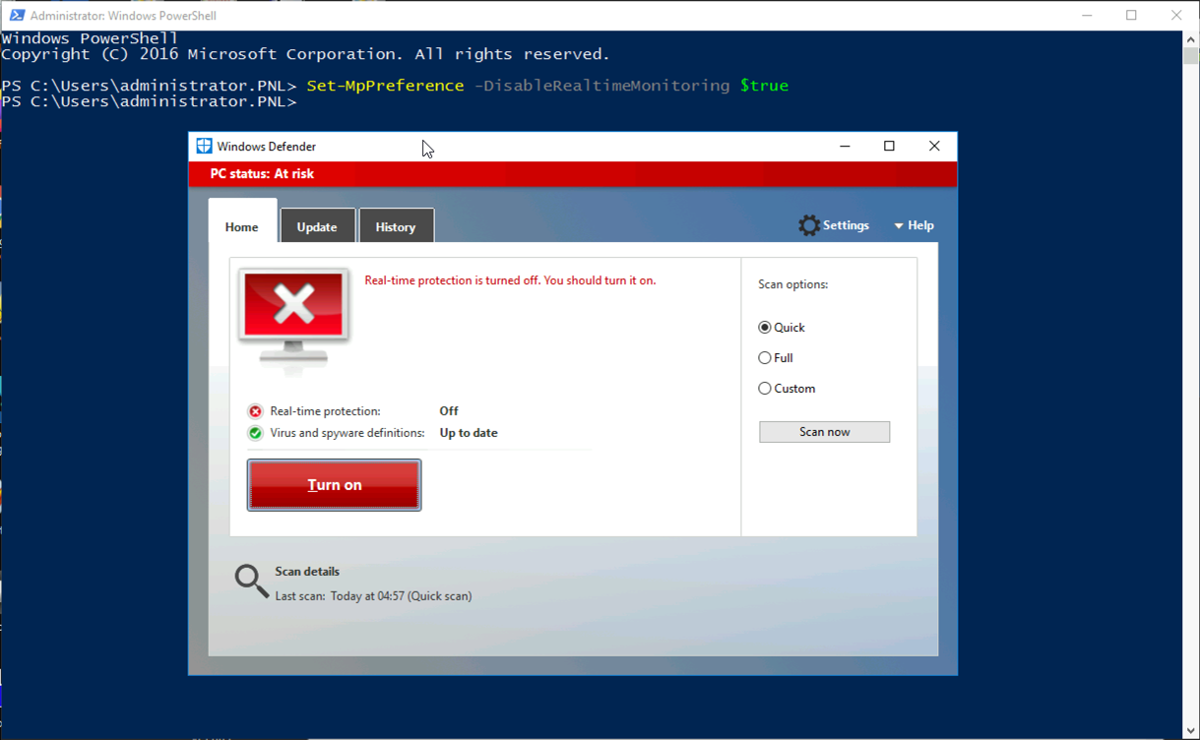Screen dimensions: 1200x740
Task: Click the Scan details magnifying glass icon
Action: tap(250, 581)
